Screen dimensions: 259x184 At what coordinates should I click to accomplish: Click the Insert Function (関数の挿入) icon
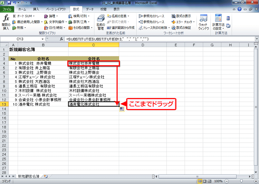(6, 22)
